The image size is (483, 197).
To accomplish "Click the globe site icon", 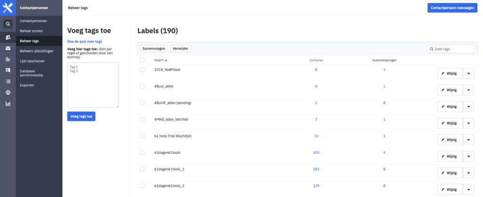I will [8, 92].
